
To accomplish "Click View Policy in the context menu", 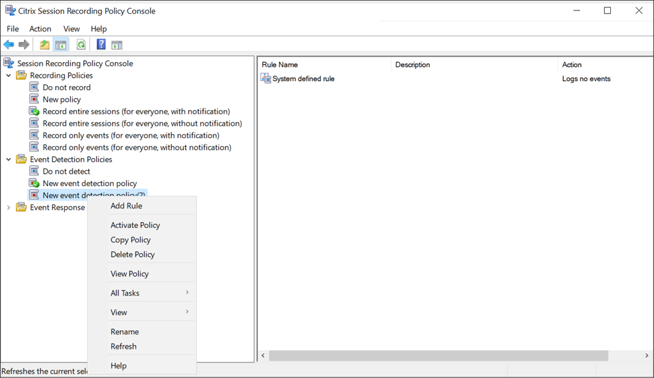I will [130, 273].
